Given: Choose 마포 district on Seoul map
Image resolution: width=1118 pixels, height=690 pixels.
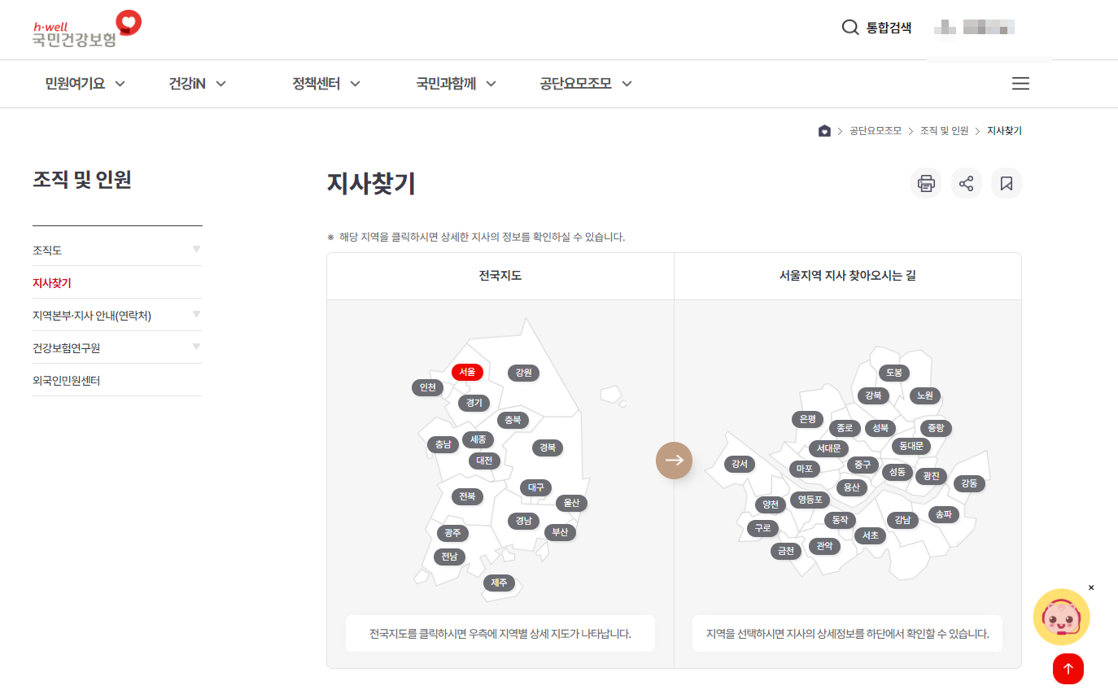Looking at the screenshot, I should coord(805,469).
